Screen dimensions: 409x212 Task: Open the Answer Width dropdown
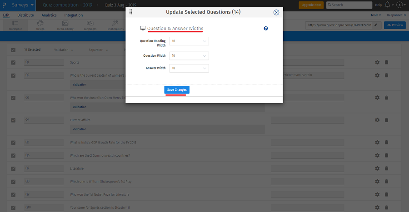pyautogui.click(x=189, y=68)
